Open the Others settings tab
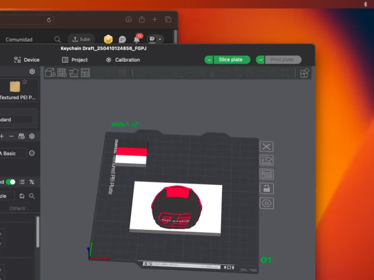374x280 pixels. [x=17, y=208]
